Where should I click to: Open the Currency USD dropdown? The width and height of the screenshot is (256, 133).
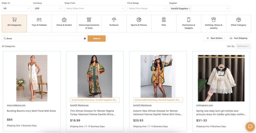(x=48, y=8)
